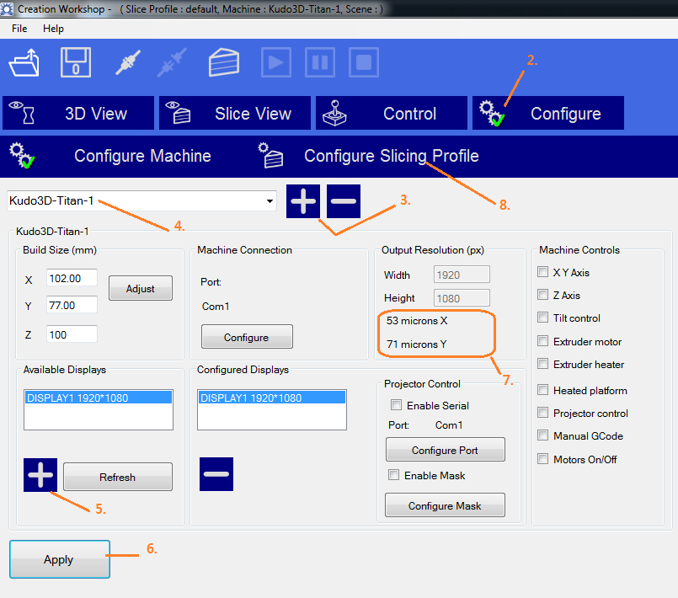Click the X build size input field
This screenshot has width=678, height=598.
72,278
